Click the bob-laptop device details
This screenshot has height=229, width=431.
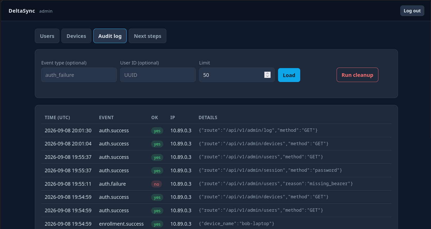[x=237, y=224]
